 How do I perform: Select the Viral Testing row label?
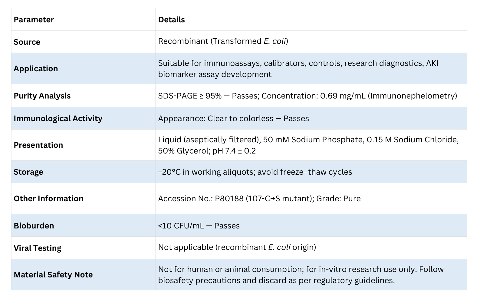point(37,248)
